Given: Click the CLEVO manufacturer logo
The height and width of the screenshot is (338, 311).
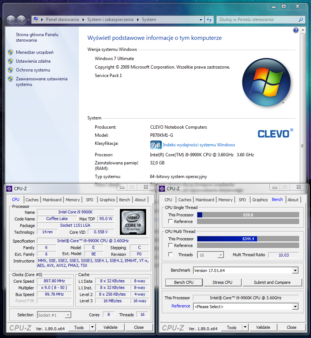Looking at the screenshot, I should point(275,133).
